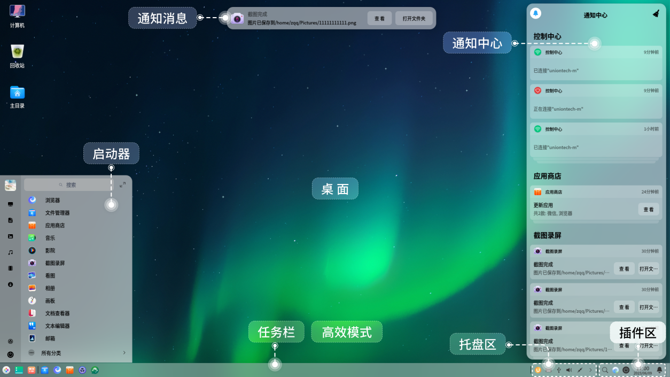This screenshot has width=670, height=377.
Task: Click the launcher 搜索 search box
Action: (69, 184)
